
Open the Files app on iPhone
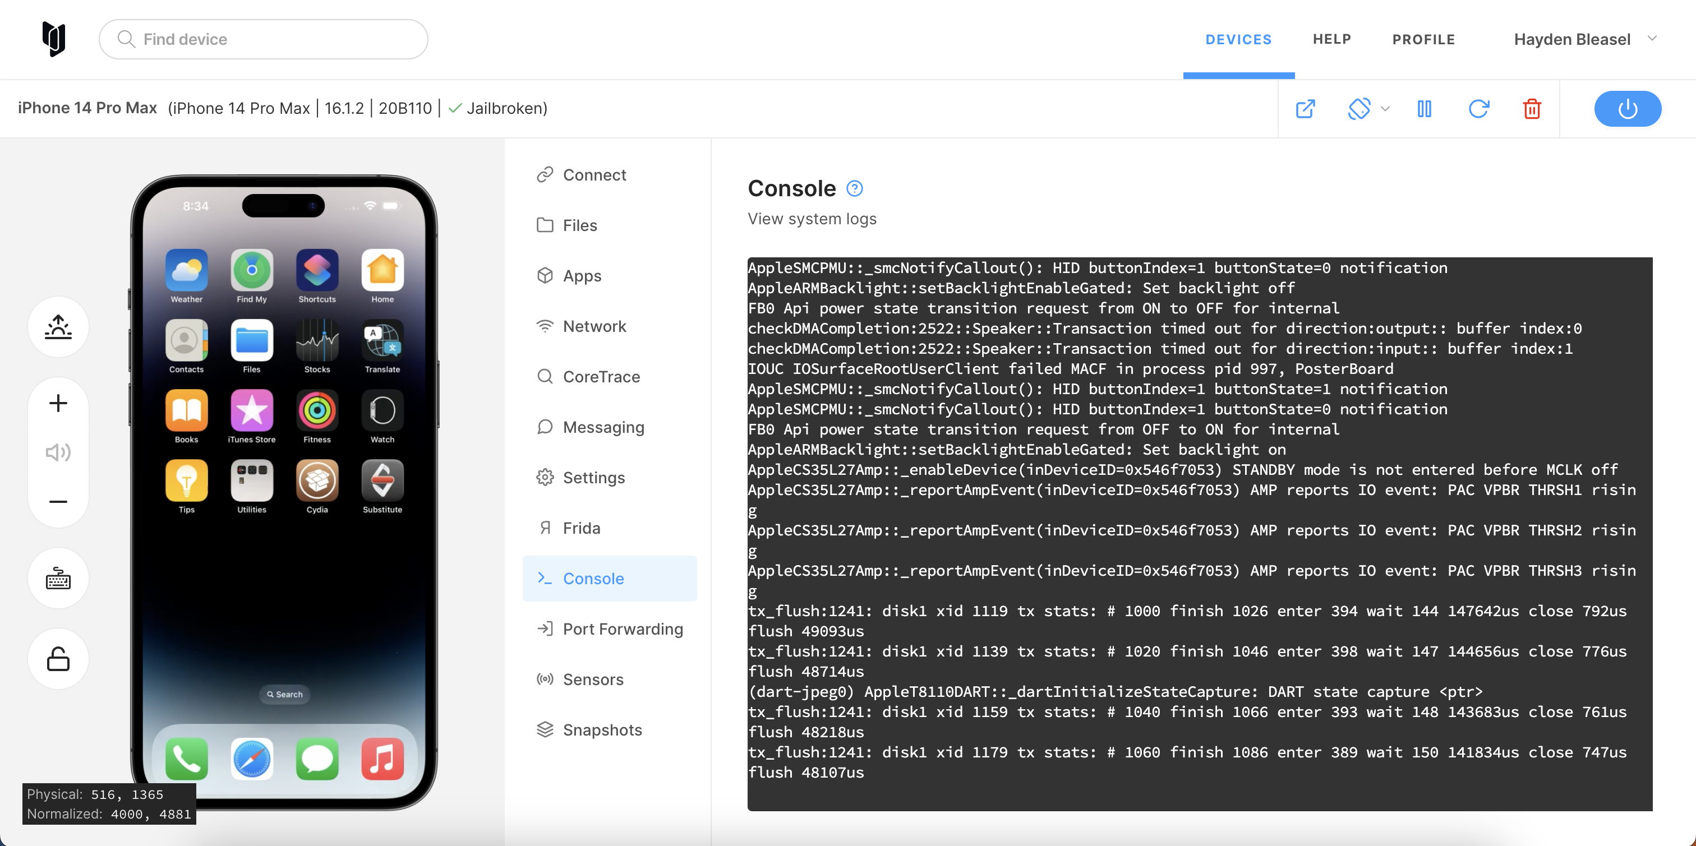coord(251,340)
